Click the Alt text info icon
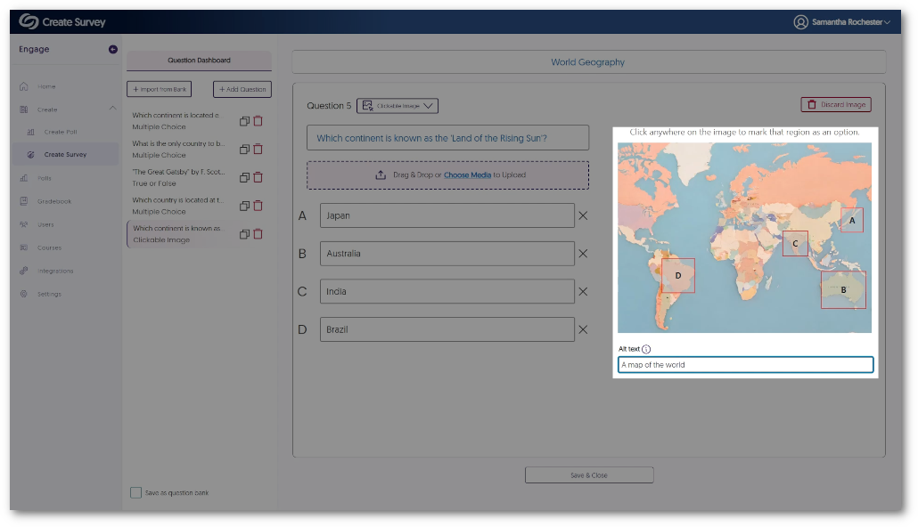This screenshot has width=918, height=527. pos(646,350)
